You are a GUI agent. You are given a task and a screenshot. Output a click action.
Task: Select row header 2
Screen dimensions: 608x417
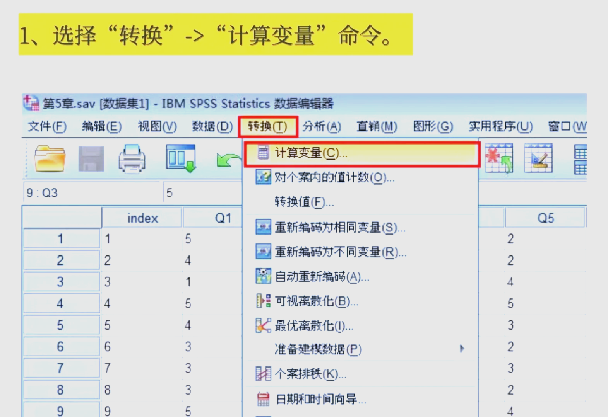click(61, 260)
